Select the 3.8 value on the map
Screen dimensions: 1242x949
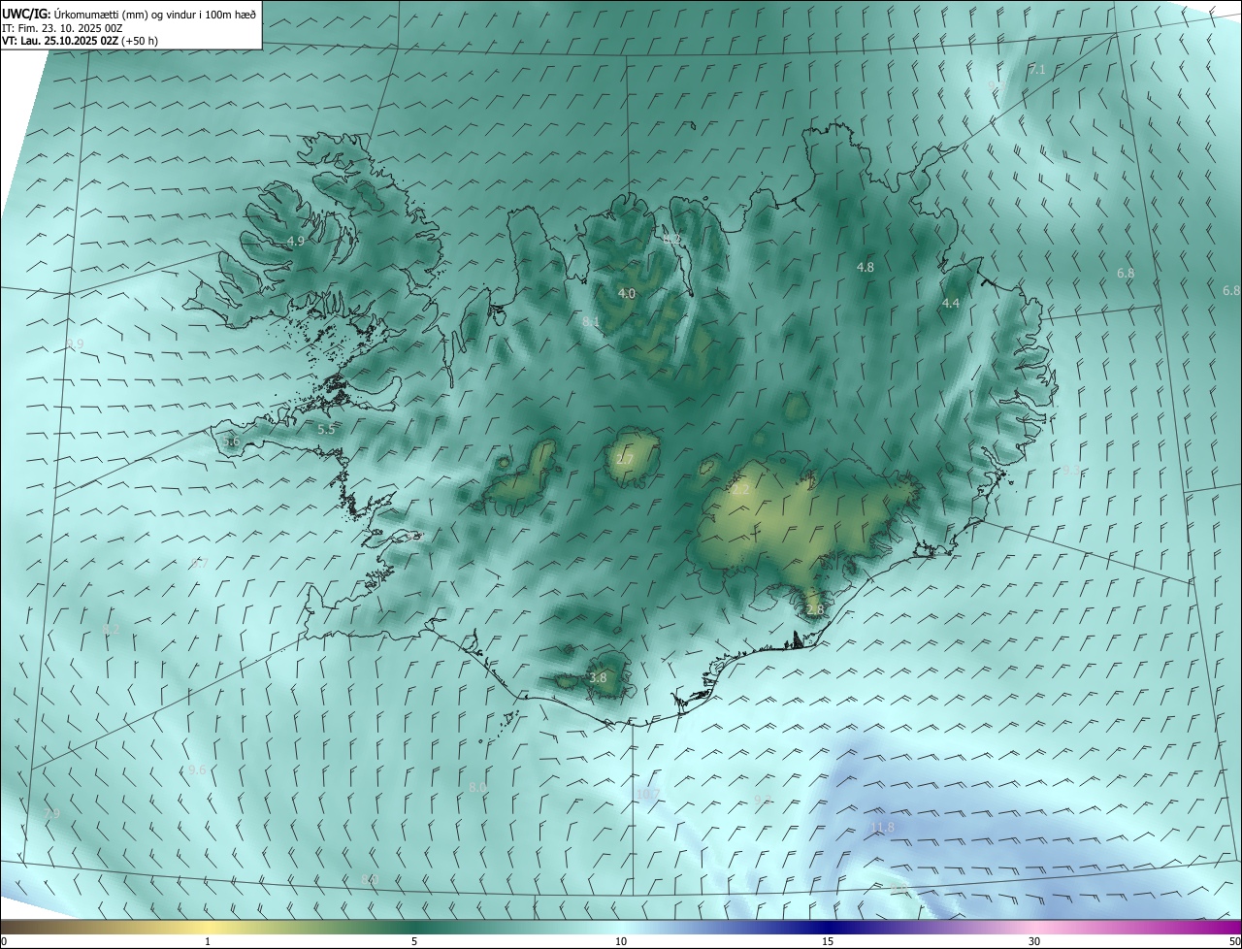pos(598,678)
